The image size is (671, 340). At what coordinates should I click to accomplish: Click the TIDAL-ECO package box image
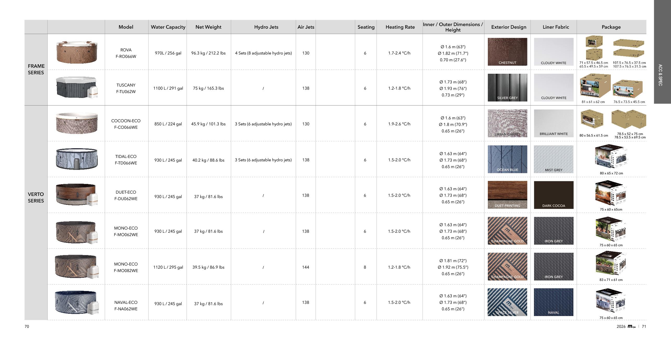click(x=611, y=157)
